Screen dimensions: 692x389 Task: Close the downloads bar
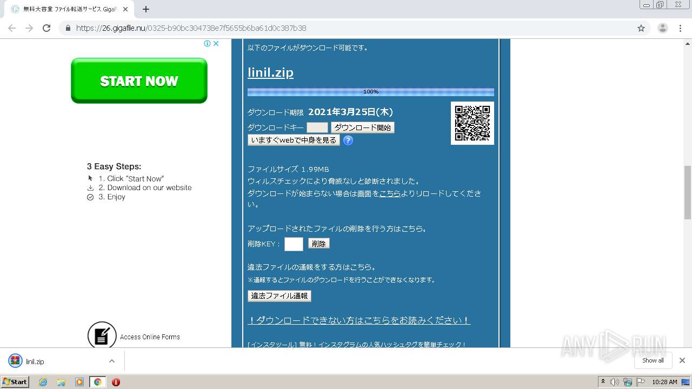click(682, 360)
